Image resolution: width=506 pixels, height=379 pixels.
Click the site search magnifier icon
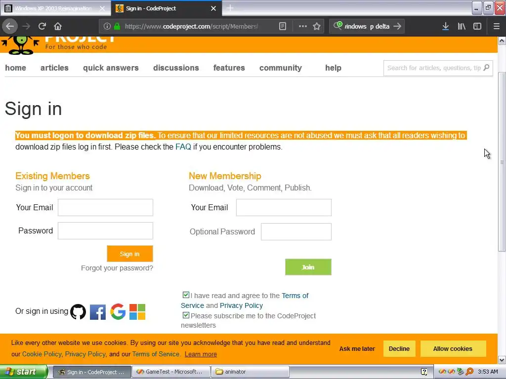tap(486, 68)
